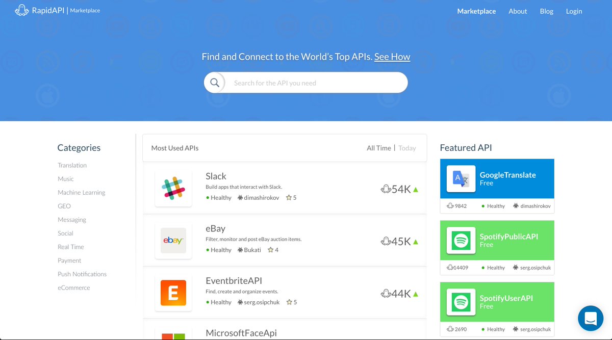
Task: Open the eBay logo thumbnail
Action: 173,241
